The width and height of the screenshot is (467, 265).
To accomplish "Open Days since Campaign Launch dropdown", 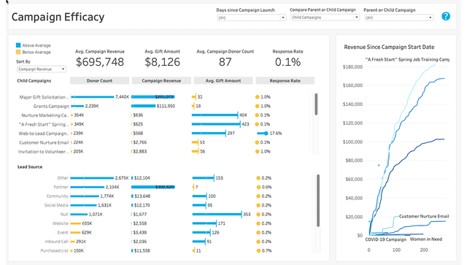I will [x=251, y=18].
